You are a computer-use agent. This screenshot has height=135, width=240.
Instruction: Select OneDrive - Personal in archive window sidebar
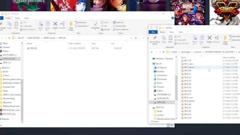point(164,58)
